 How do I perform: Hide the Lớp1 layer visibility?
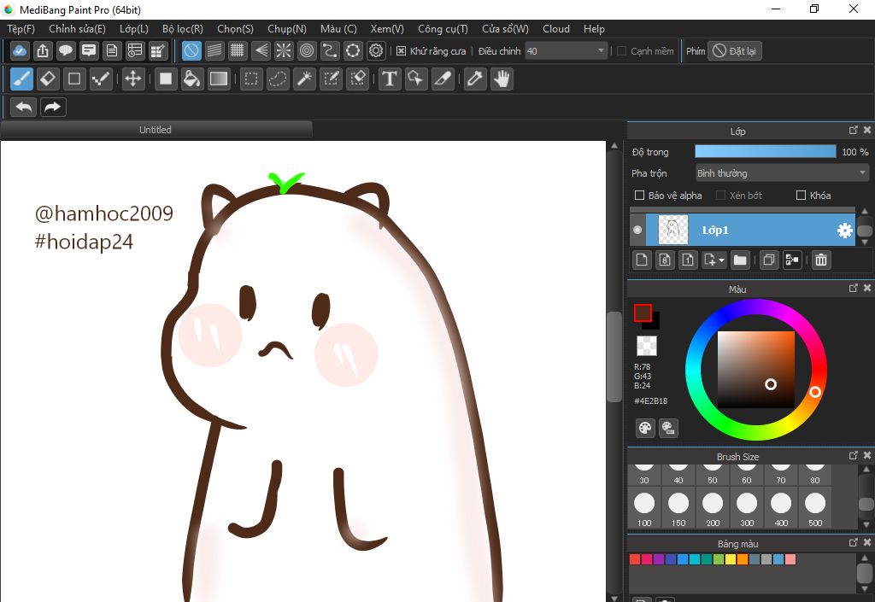pos(637,230)
